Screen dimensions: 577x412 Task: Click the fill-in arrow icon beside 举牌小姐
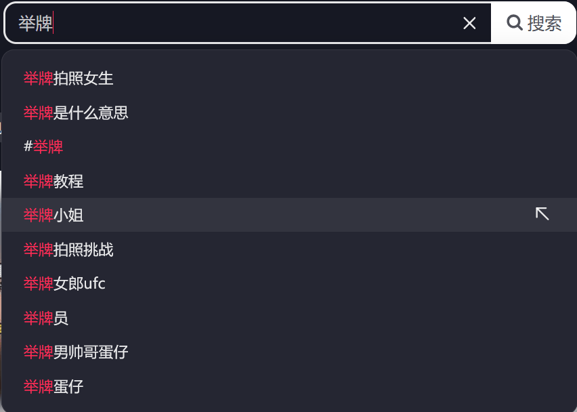[x=542, y=214]
